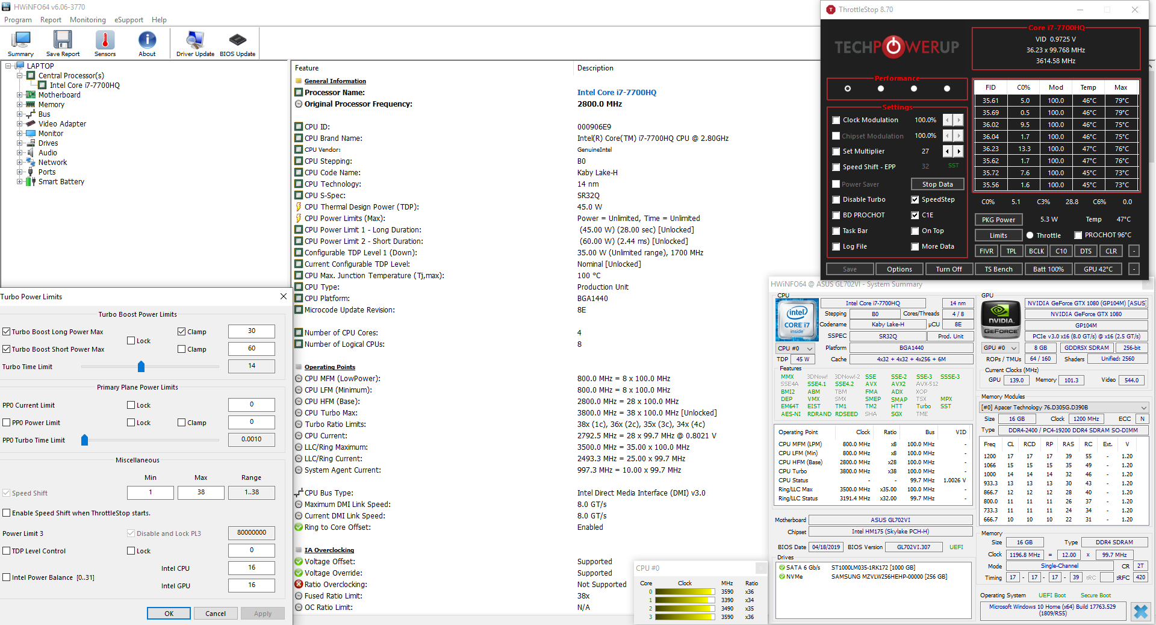Select Motherboard in device tree
The image size is (1156, 625).
(59, 95)
